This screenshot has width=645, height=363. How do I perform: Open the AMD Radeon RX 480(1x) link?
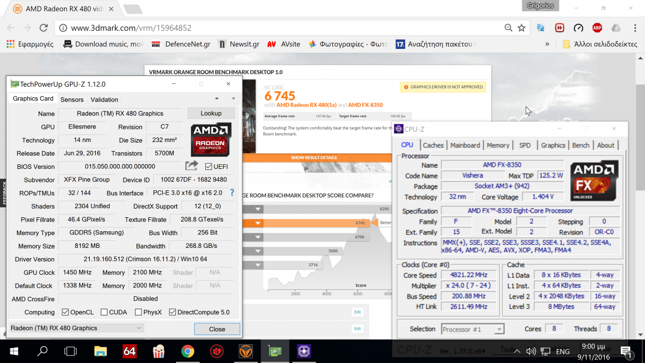click(306, 105)
